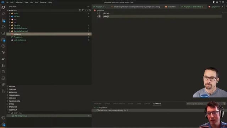
Task: Refresh the Explorer file tree
Action: click(87, 10)
